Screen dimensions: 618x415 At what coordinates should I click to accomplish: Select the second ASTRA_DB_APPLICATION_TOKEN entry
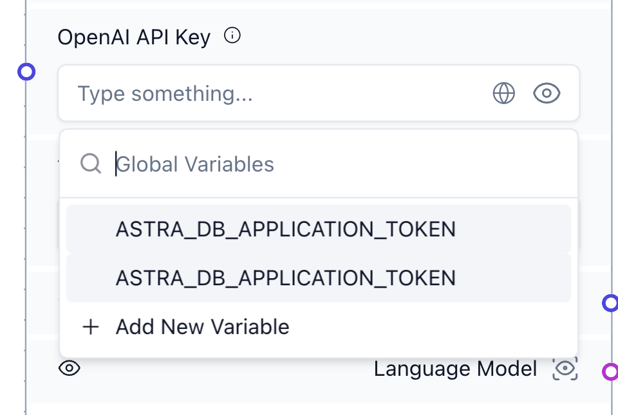(286, 278)
